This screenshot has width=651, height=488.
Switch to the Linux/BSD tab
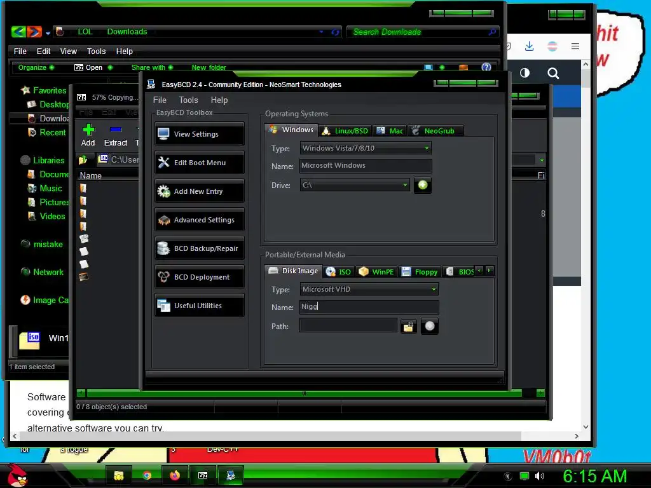[x=345, y=131]
